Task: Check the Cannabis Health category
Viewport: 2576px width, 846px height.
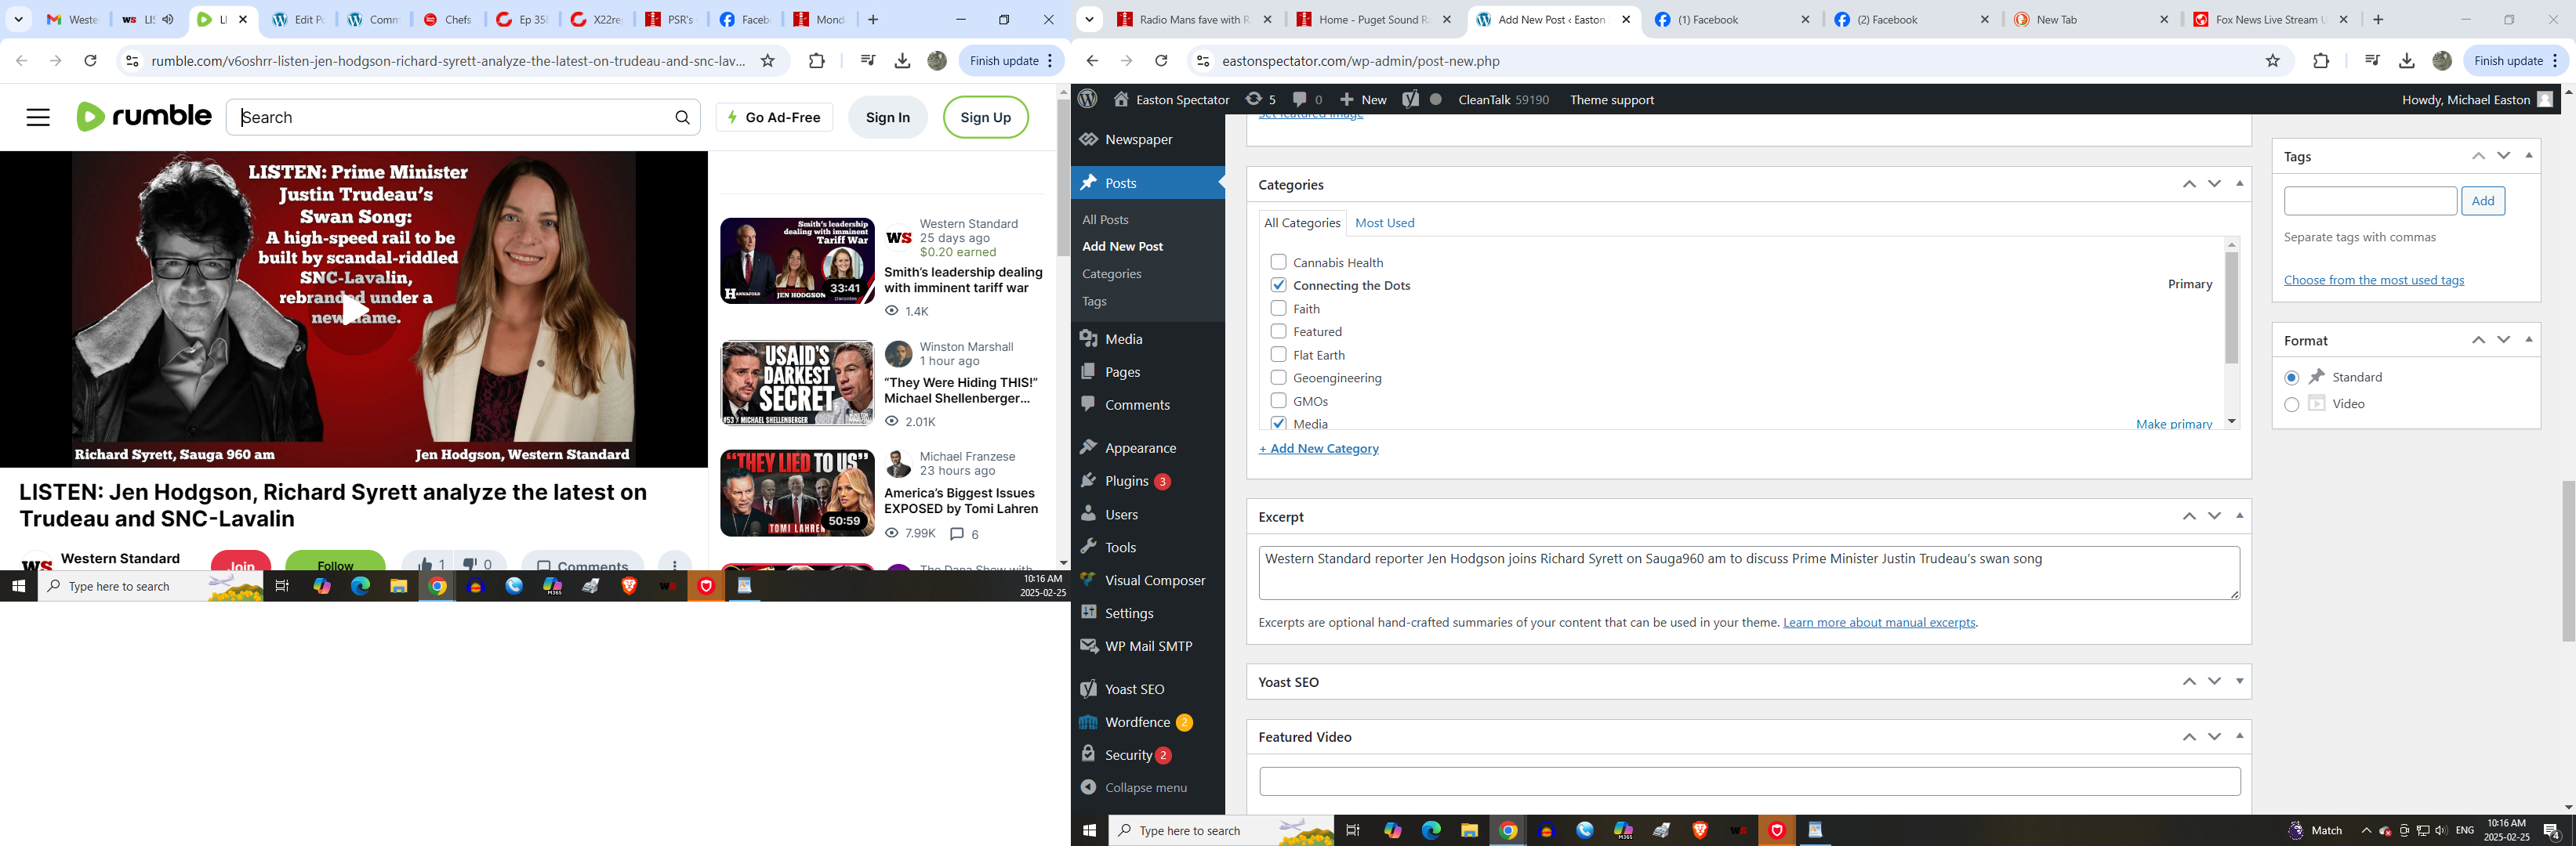Action: click(x=1278, y=262)
